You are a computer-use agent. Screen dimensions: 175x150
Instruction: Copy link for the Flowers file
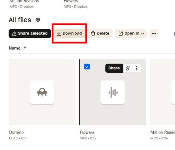pyautogui.click(x=128, y=68)
